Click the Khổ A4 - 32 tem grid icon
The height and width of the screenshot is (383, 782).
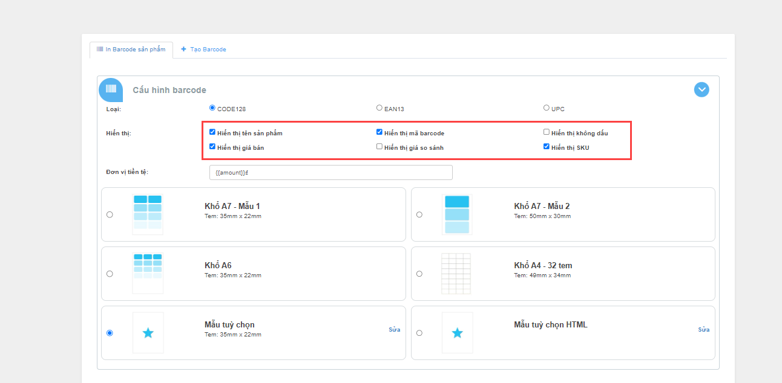pos(457,273)
